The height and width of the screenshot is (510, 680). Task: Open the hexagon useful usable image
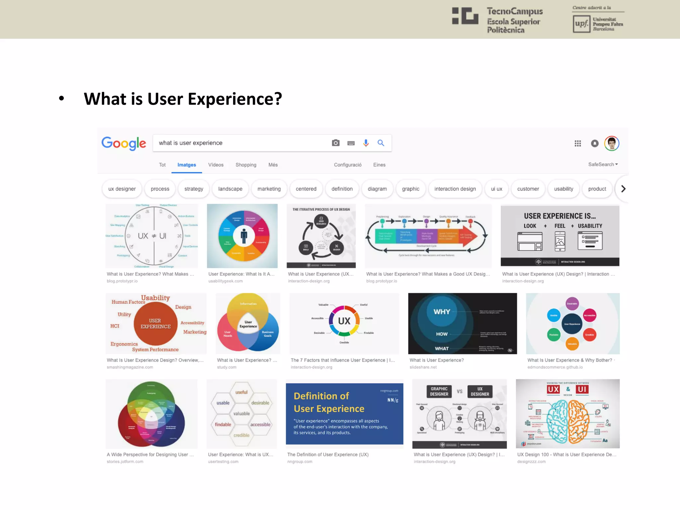(242, 414)
